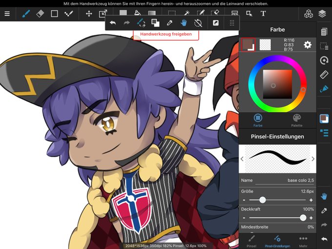Click the saturation square in color wheel
This screenshot has width=332, height=249.
pos(277,84)
